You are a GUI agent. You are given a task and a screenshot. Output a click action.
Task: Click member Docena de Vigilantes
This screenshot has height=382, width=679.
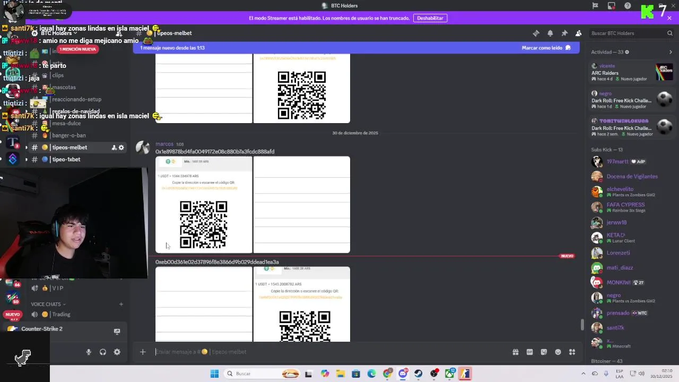(x=632, y=176)
